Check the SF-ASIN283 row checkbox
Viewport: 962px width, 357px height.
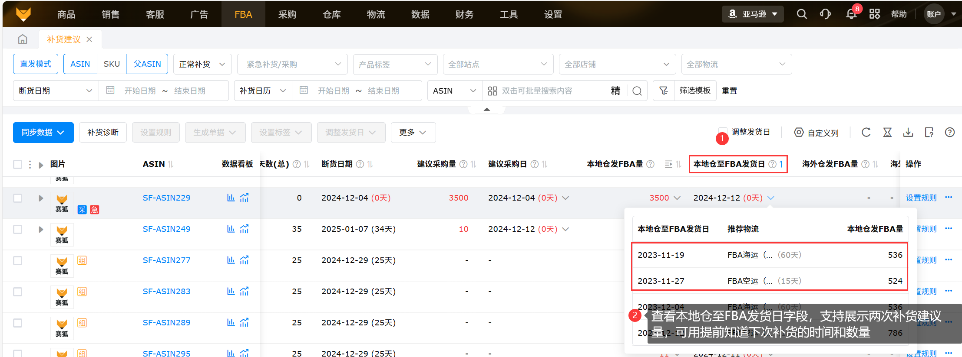(x=17, y=292)
